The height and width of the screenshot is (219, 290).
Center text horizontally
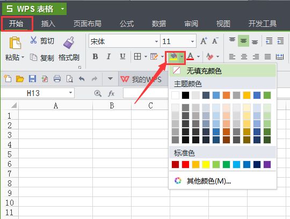click(244, 56)
